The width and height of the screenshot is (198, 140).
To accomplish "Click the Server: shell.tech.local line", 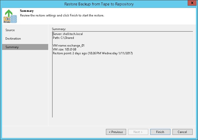I will click(68, 34).
